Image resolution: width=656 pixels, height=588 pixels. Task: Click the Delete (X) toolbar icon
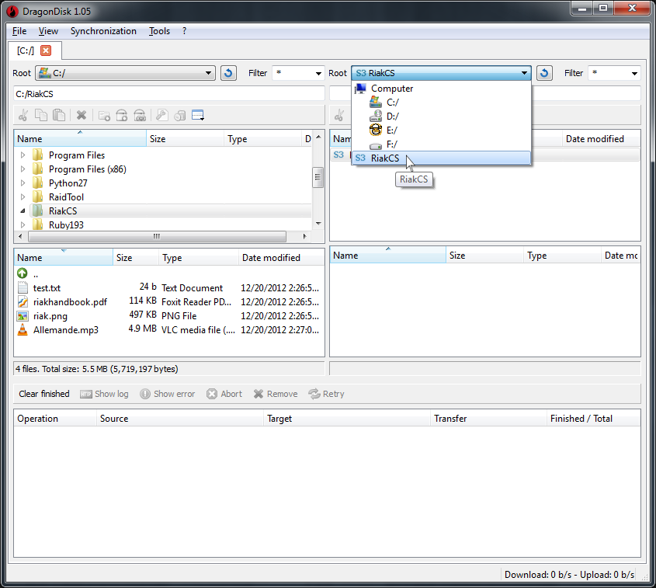[81, 115]
